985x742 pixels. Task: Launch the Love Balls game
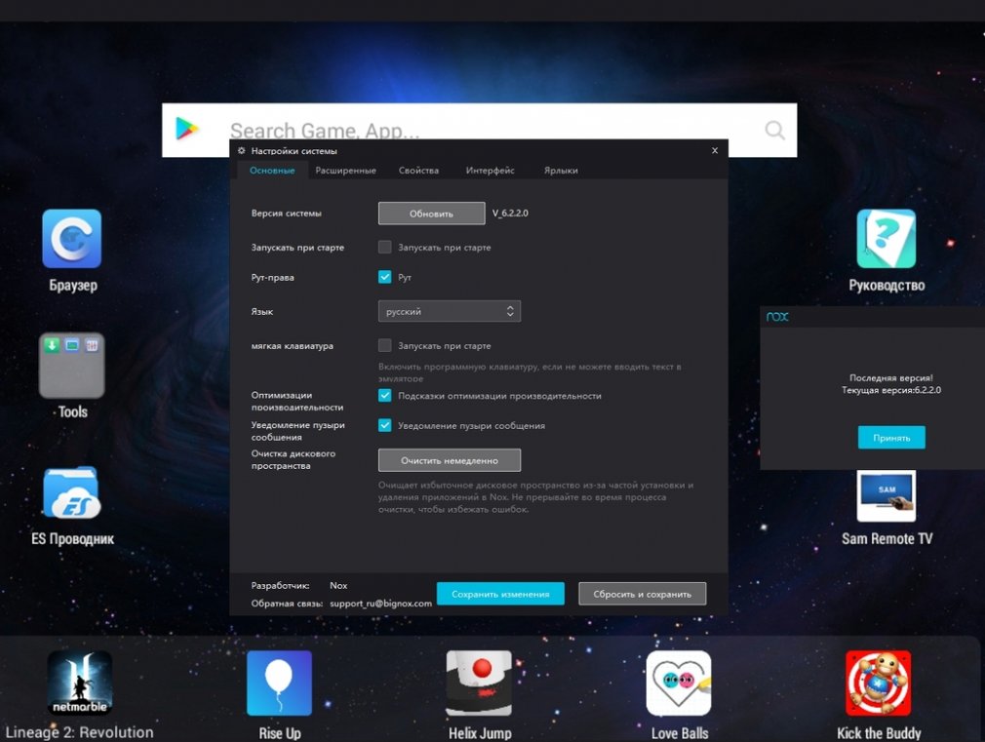679,683
